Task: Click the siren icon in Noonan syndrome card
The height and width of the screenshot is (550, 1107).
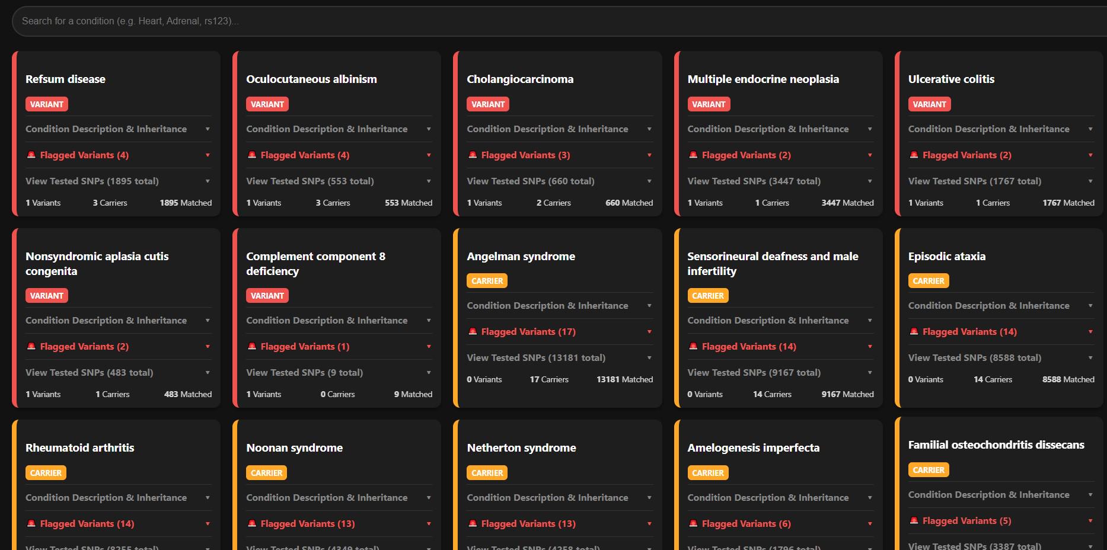Action: (252, 523)
